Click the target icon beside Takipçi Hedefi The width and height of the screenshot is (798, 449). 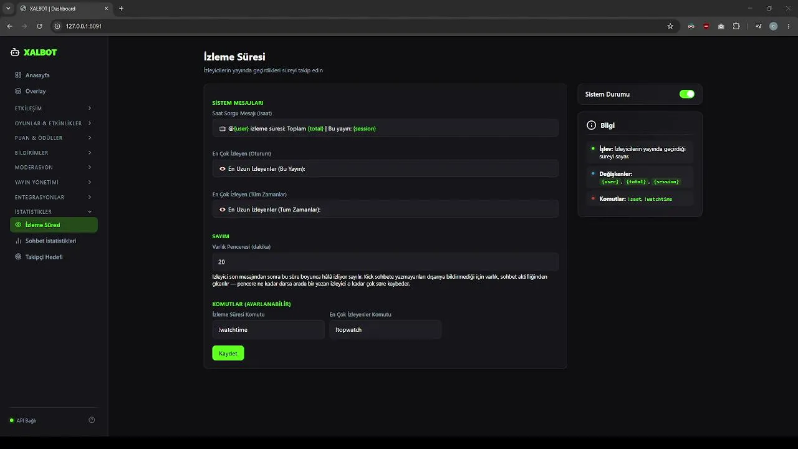[18, 257]
